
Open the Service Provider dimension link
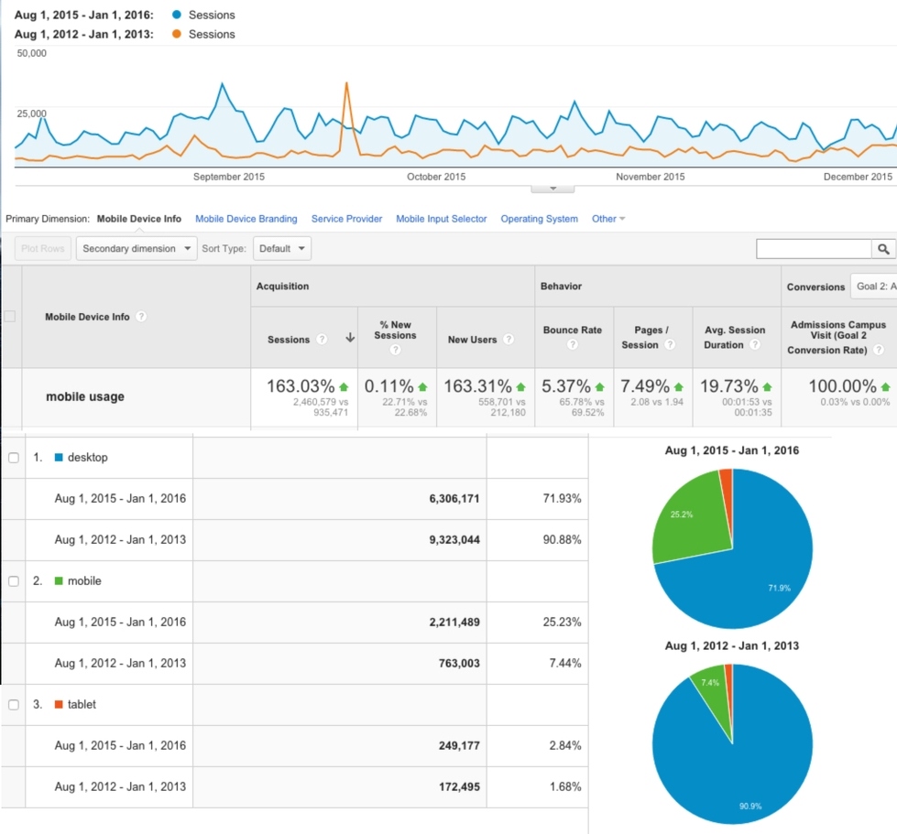[x=346, y=219]
